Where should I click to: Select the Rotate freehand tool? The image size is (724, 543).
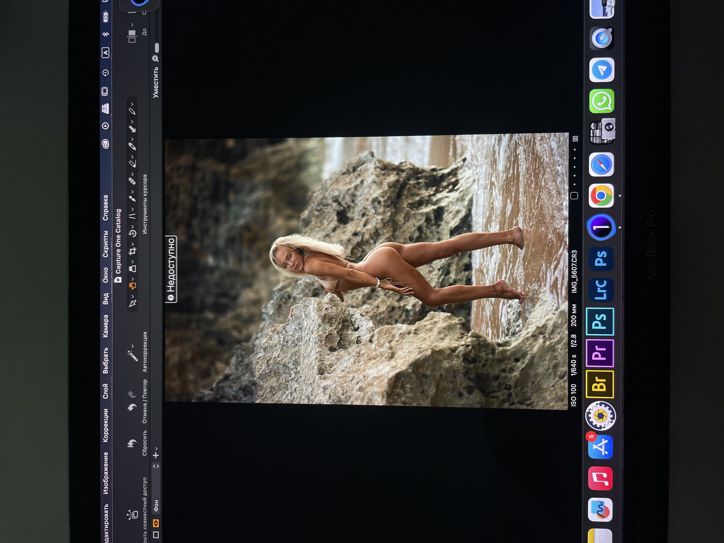click(x=132, y=233)
